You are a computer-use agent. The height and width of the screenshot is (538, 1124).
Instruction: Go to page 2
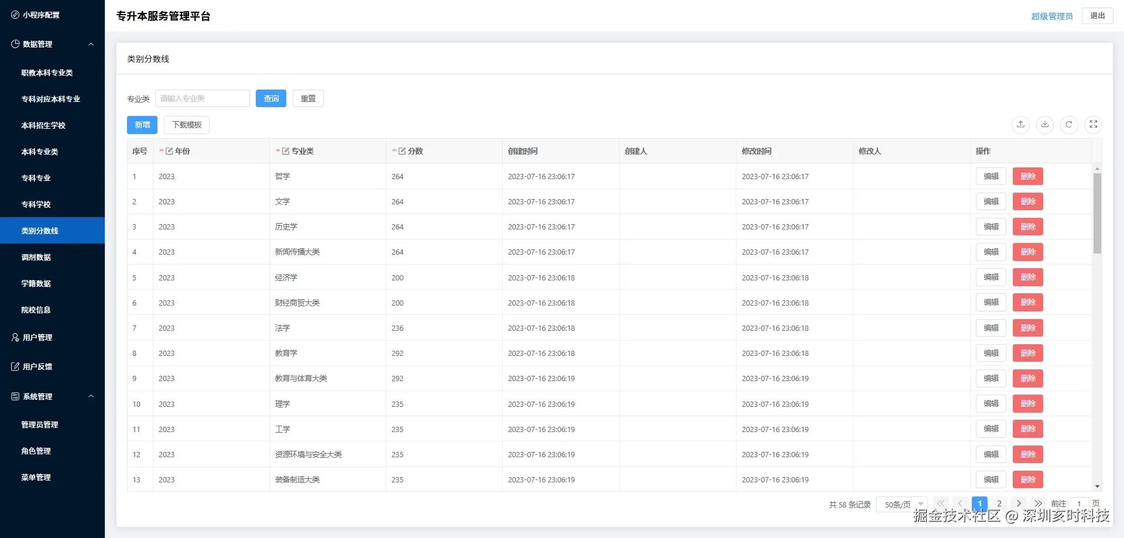(x=999, y=503)
